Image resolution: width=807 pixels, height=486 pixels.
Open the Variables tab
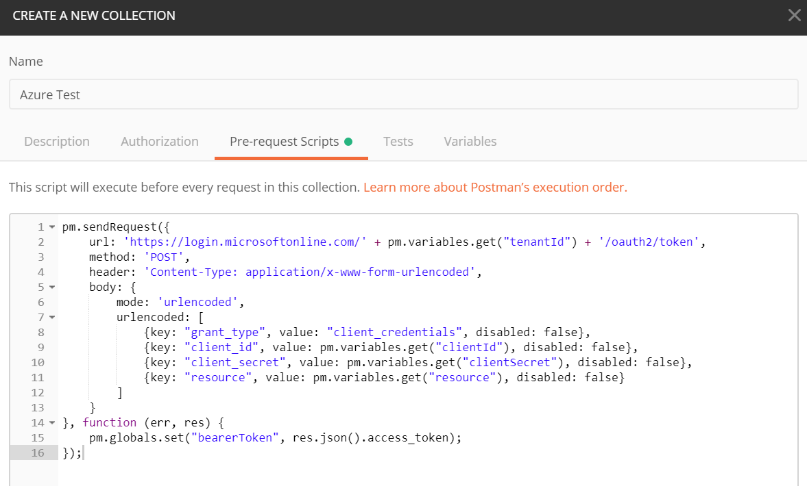coord(470,142)
